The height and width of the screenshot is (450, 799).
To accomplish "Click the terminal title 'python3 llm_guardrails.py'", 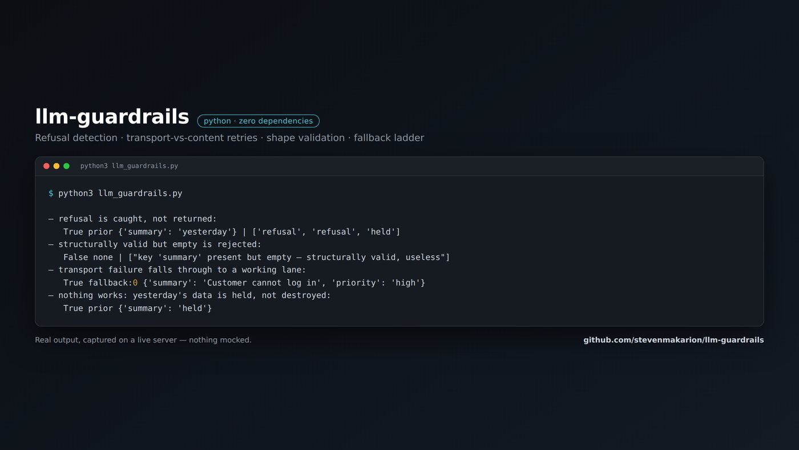I will (129, 166).
